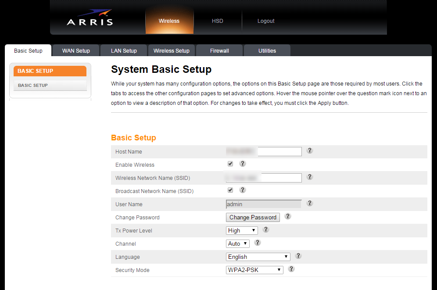Click help icon for Wireless Network Name field

point(309,177)
